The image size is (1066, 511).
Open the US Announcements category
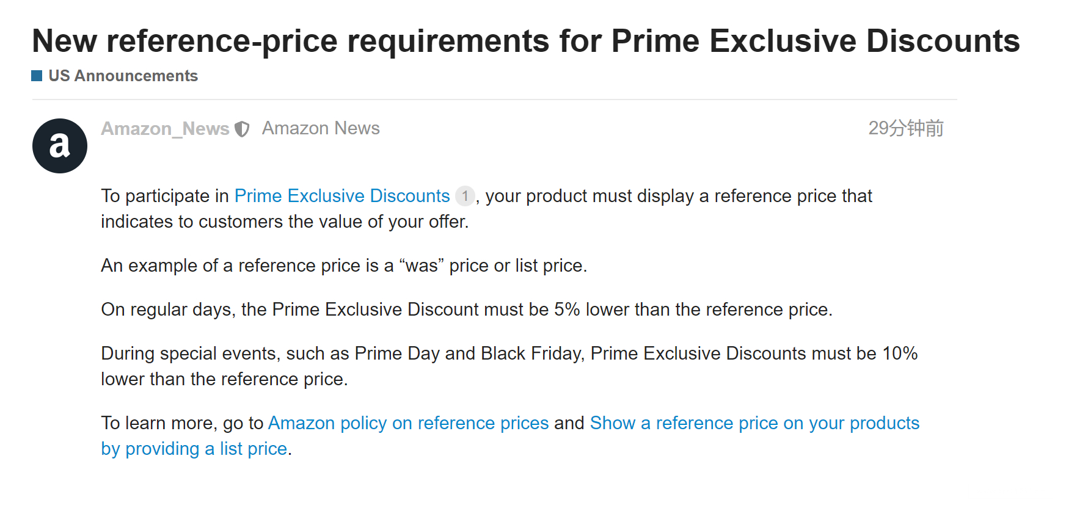point(123,76)
